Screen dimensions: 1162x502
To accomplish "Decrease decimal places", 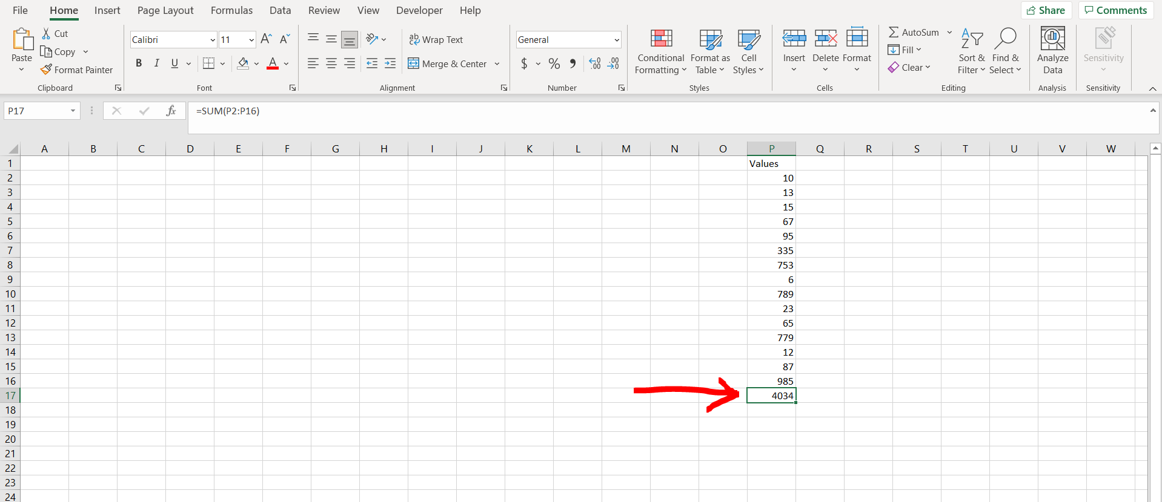I will coord(614,64).
